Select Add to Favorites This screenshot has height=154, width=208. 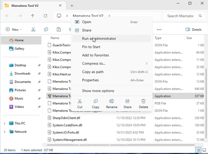pos(112,55)
